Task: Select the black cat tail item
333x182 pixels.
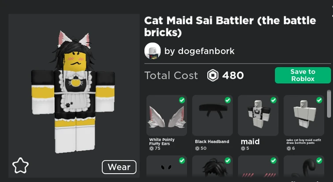Action: [x=304, y=166]
